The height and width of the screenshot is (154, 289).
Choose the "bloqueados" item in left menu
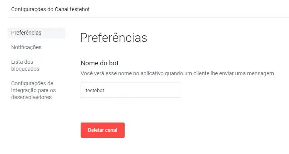click(25, 69)
